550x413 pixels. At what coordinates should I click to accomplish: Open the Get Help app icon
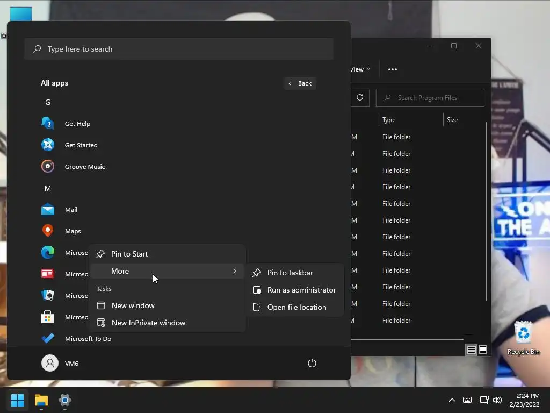pos(48,123)
